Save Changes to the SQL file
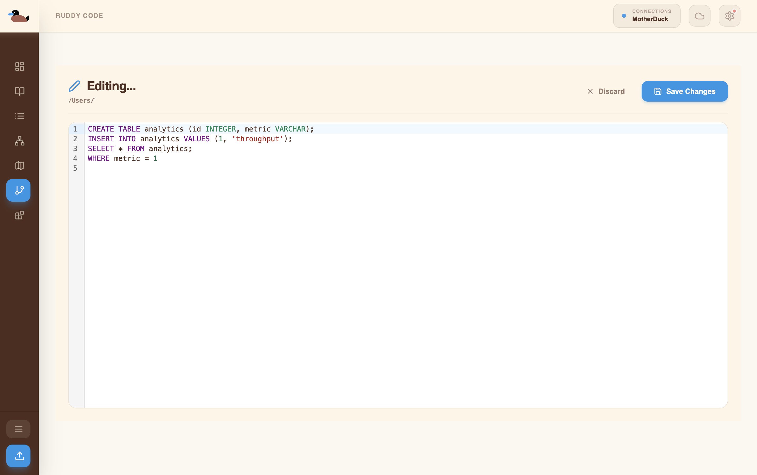 [684, 91]
